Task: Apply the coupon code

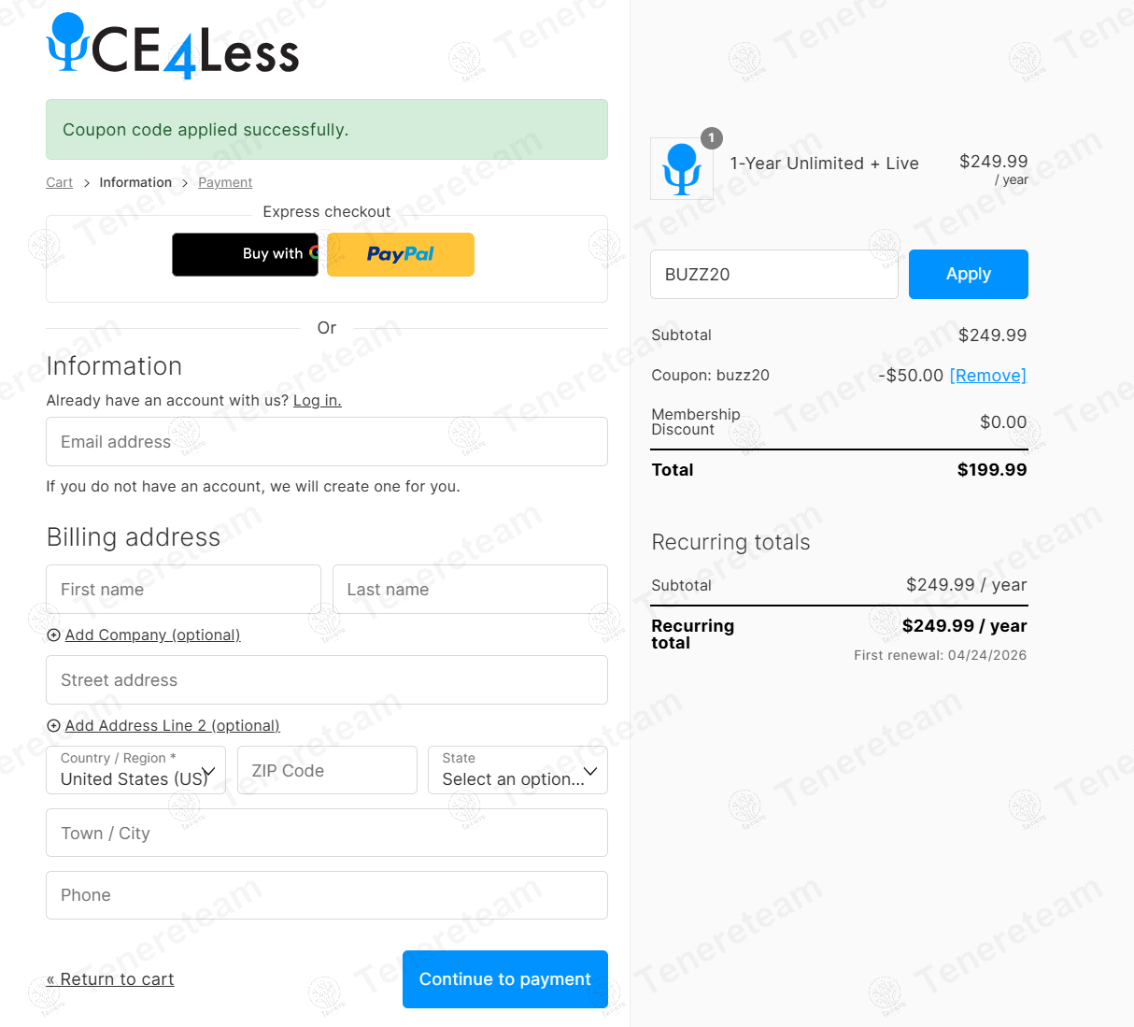Action: [x=968, y=274]
